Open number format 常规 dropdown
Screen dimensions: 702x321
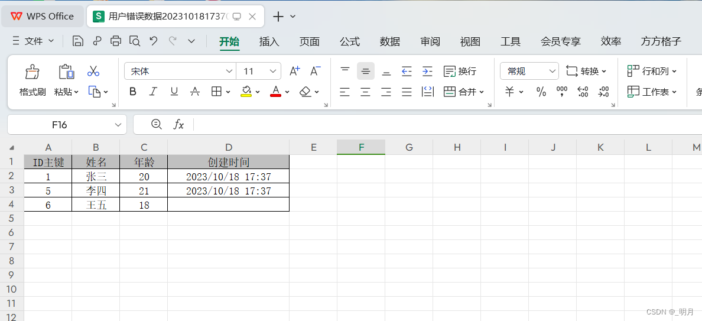point(551,71)
